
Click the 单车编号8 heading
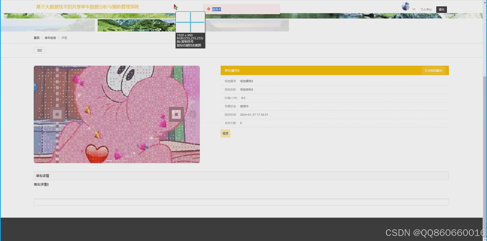pyautogui.click(x=232, y=71)
